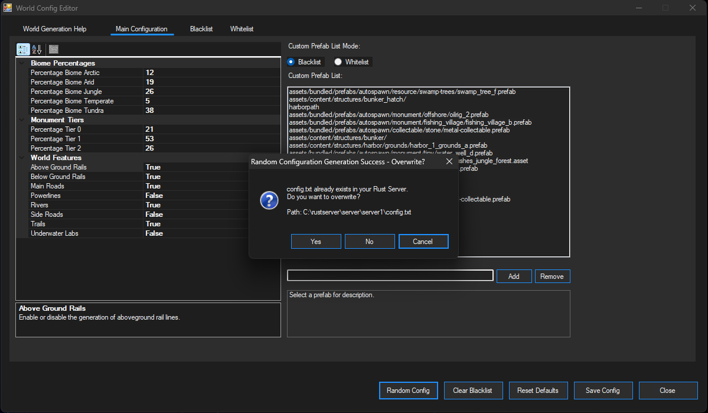Click the property pages icon in the grid toolbar
Image resolution: width=708 pixels, height=413 pixels.
[53, 49]
